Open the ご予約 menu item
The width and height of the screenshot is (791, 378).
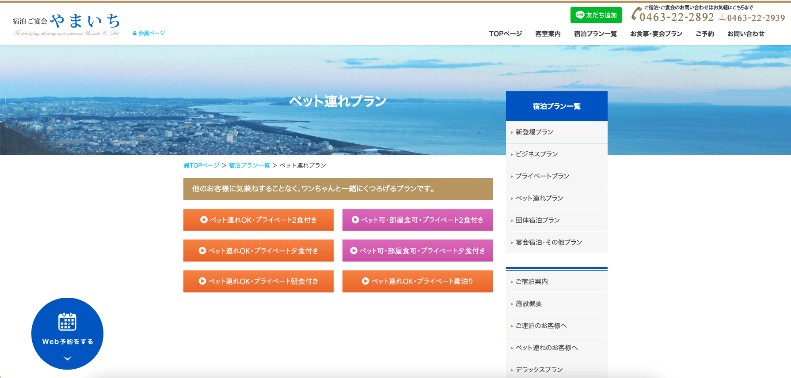click(x=705, y=34)
